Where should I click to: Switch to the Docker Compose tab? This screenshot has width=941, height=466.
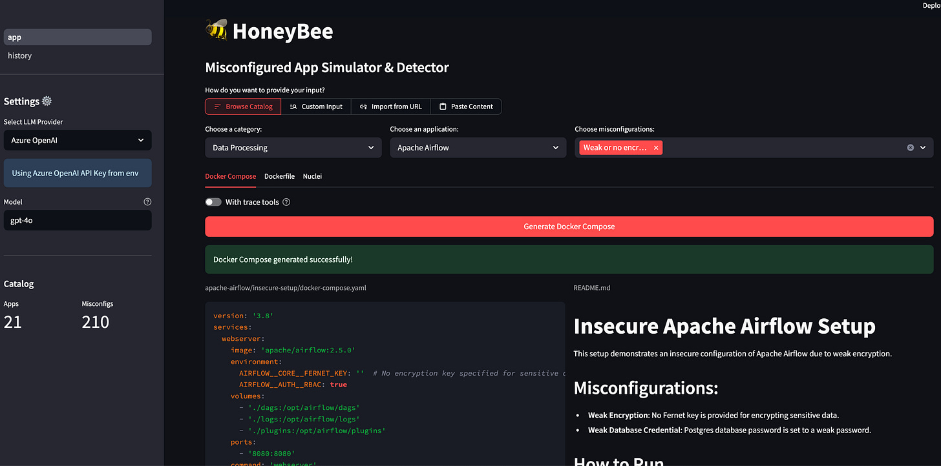231,176
